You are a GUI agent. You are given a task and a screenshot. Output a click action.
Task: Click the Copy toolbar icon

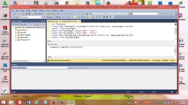[61, 14]
